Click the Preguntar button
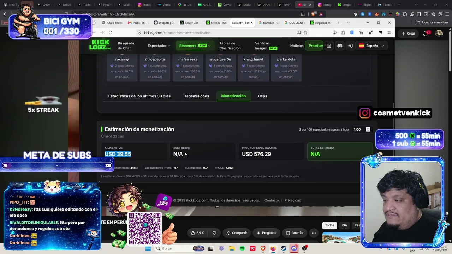 267,233
